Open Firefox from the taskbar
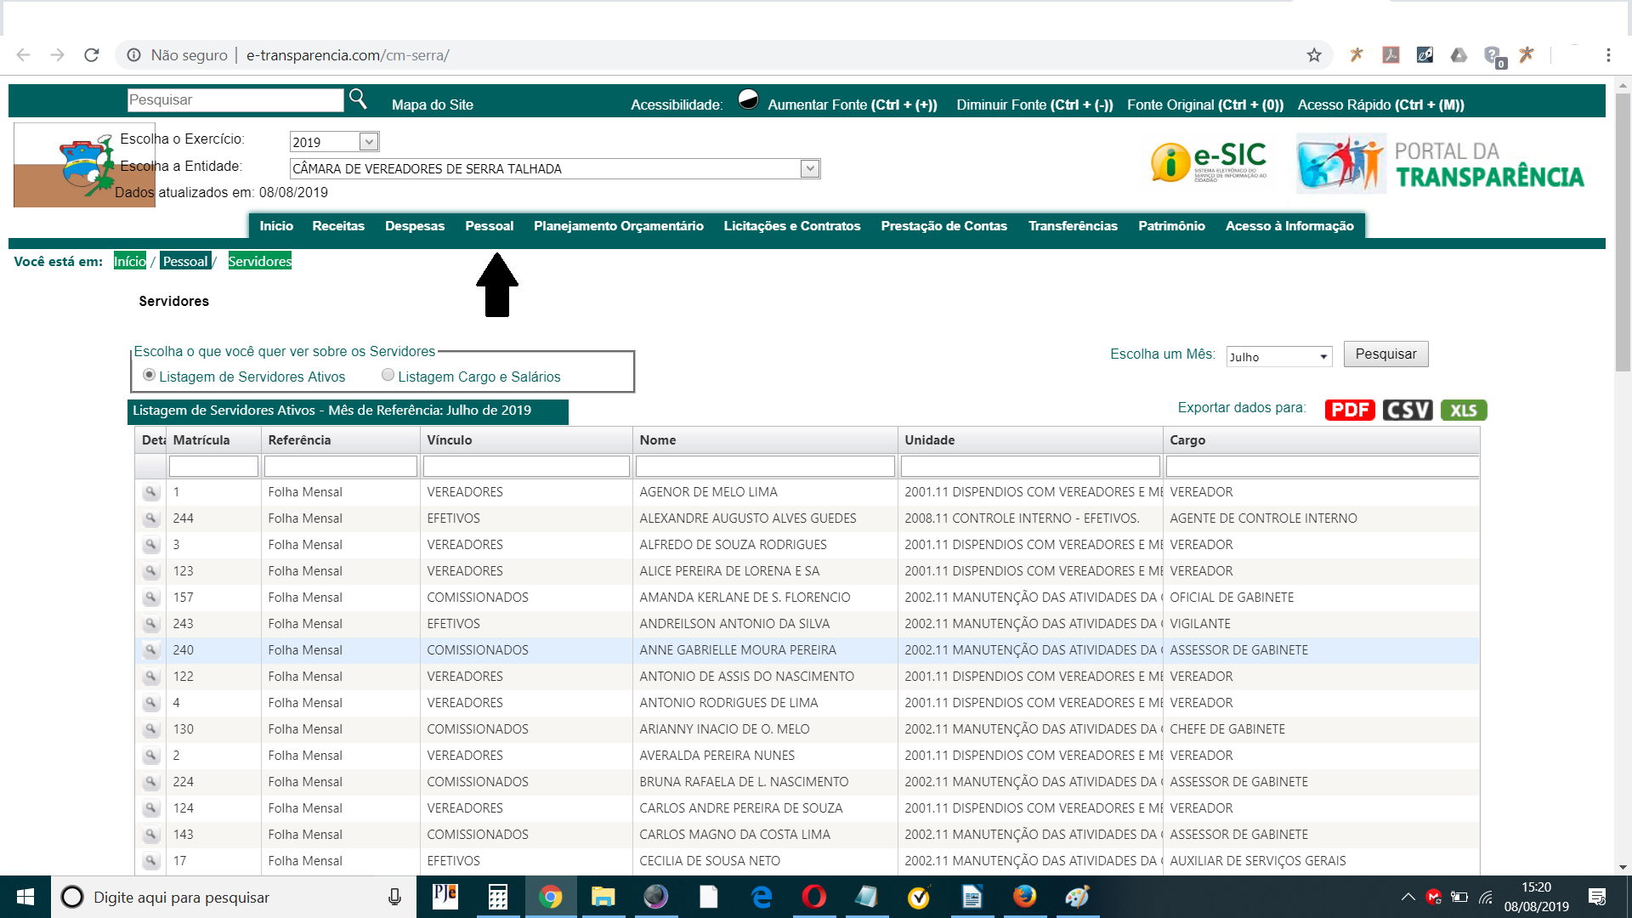The height and width of the screenshot is (918, 1632). point(1024,897)
